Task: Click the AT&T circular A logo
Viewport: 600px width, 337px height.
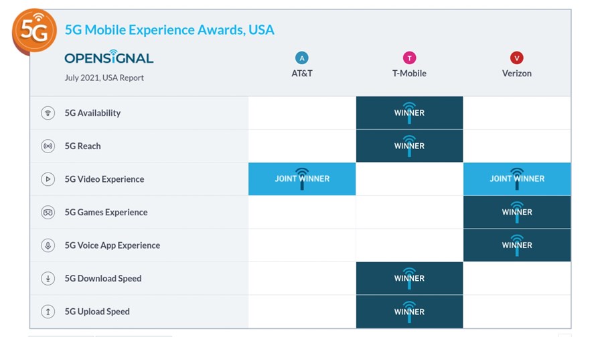Action: [302, 58]
